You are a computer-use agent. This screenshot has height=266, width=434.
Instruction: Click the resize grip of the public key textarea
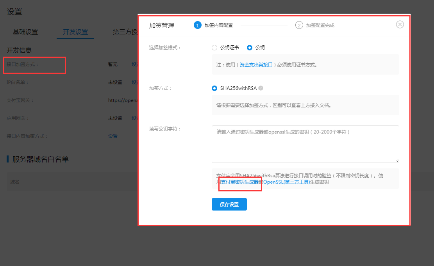(396, 160)
